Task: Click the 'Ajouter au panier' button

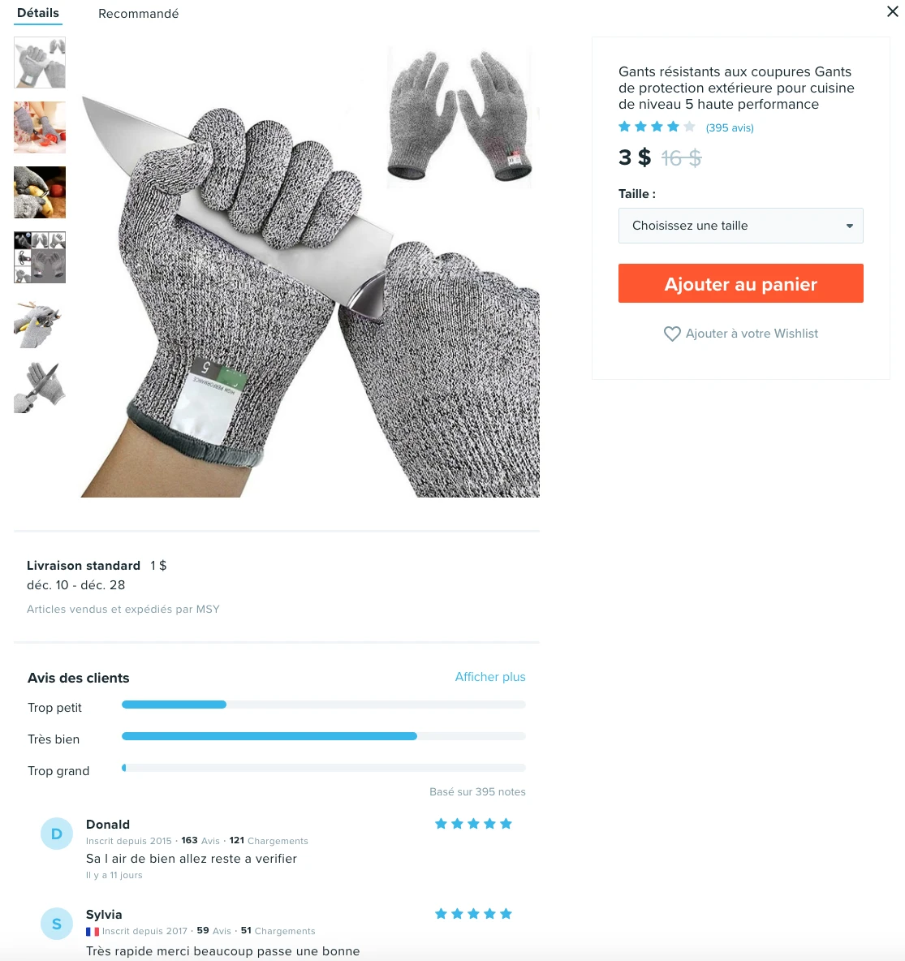Action: point(741,283)
